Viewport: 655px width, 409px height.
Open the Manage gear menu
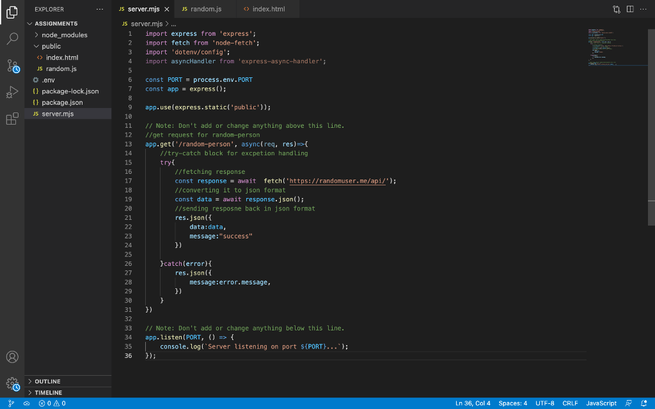[x=12, y=383]
